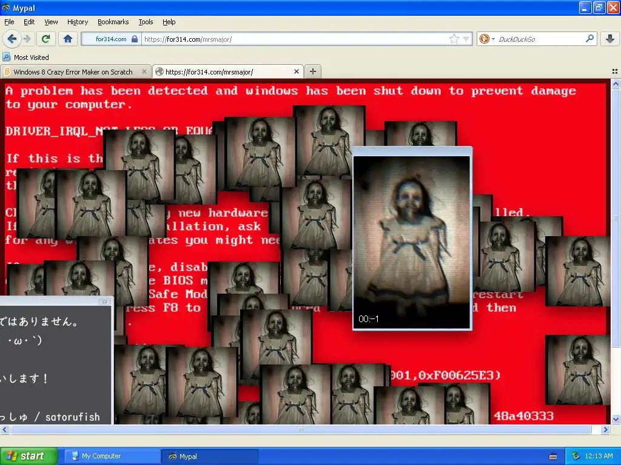Click the 48a40333 code on red screen
The width and height of the screenshot is (621, 465).
[x=523, y=415]
